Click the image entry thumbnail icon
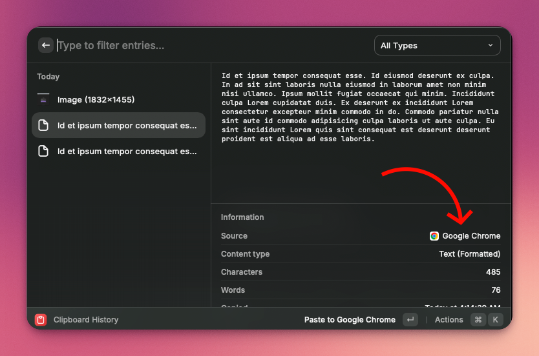 (43, 99)
